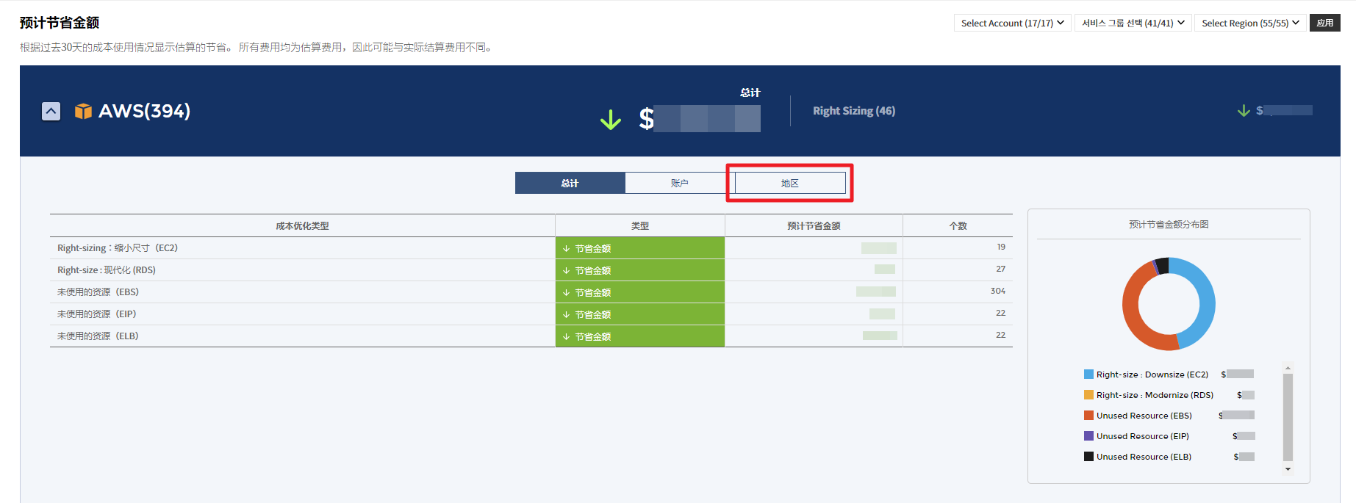1356x503 pixels.
Task: Click the savings arrow in the Right-sizing EC2 row
Action: pyautogui.click(x=567, y=248)
